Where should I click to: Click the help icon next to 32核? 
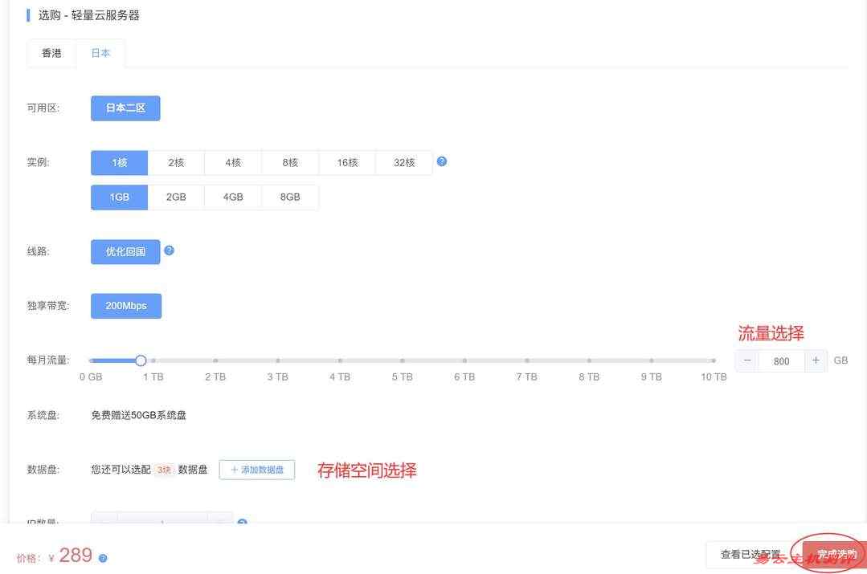tap(442, 161)
